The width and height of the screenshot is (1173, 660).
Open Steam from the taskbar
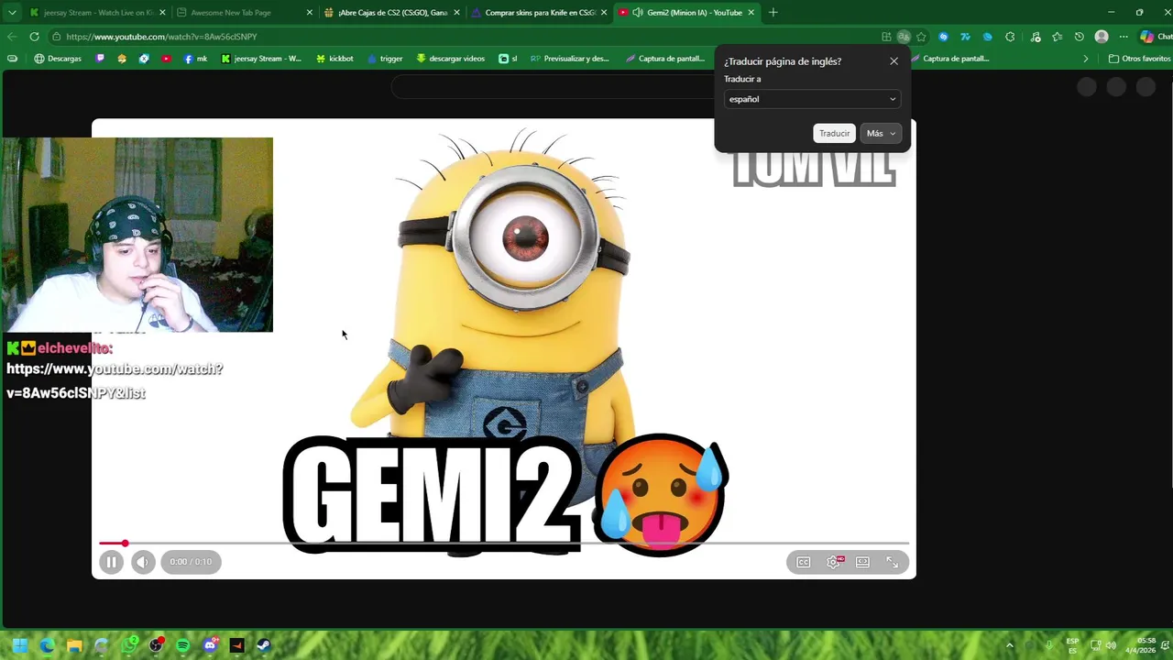point(263,645)
